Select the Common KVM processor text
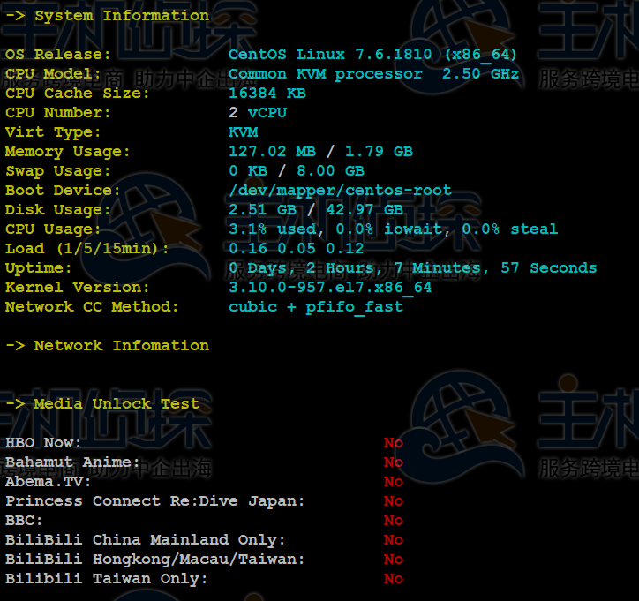 (325, 73)
